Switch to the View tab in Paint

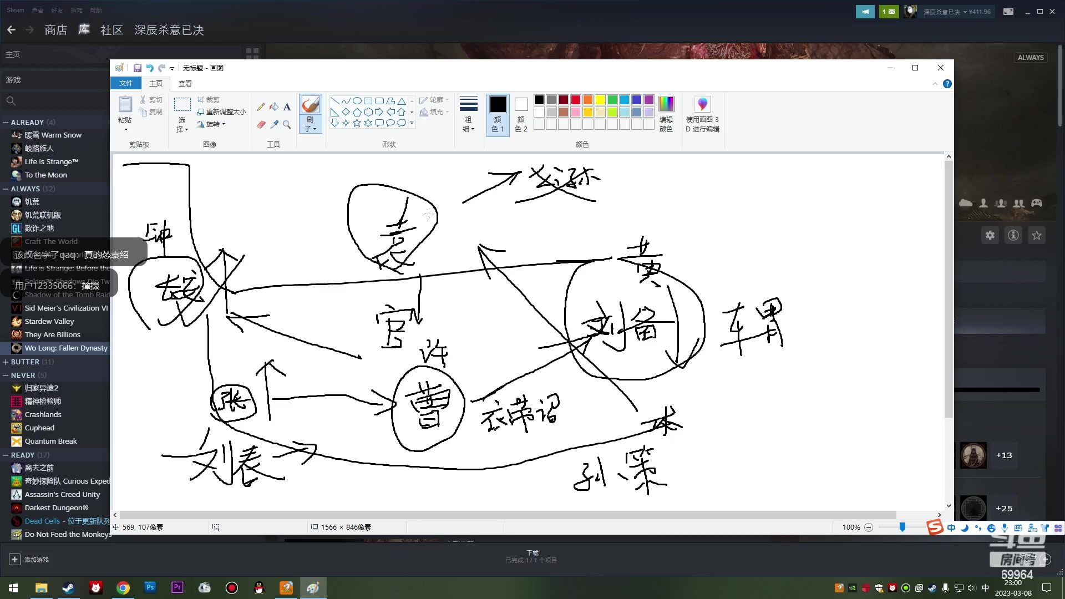coord(185,84)
